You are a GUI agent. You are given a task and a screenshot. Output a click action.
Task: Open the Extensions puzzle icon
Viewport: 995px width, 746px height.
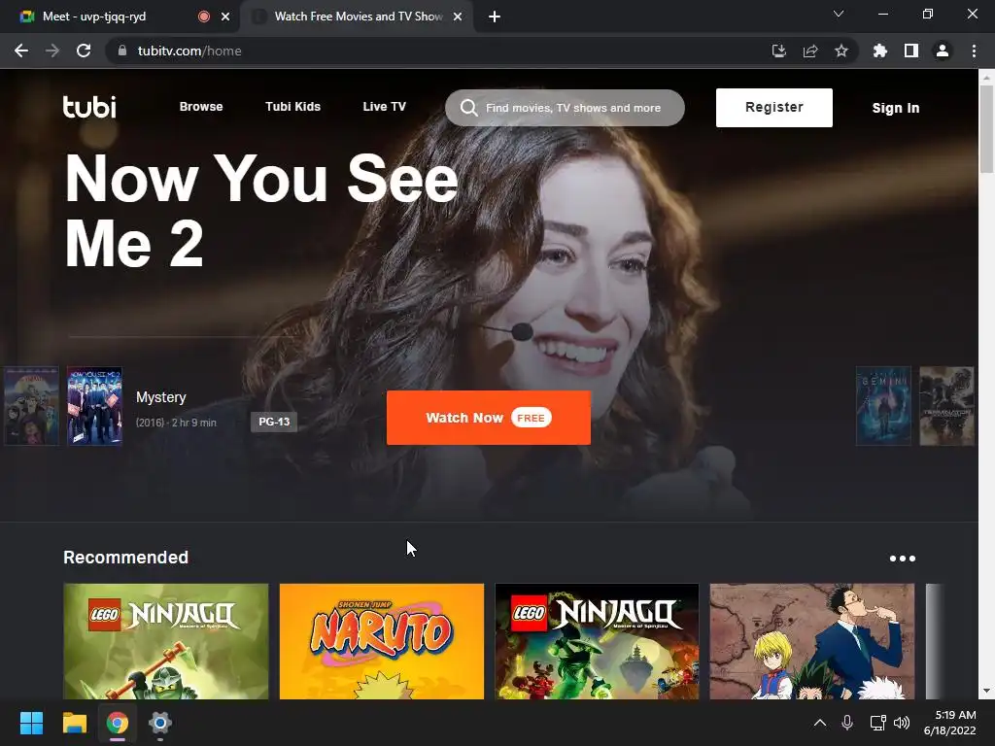coord(880,51)
